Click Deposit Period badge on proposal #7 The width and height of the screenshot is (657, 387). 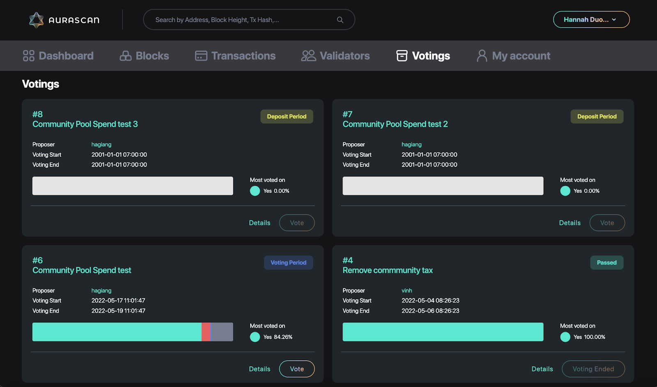click(597, 117)
